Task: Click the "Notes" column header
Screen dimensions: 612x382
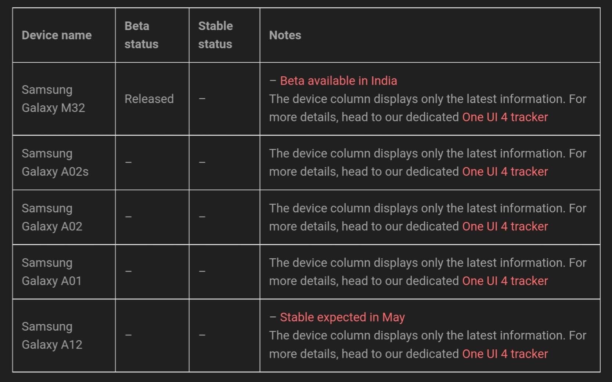Action: point(285,35)
